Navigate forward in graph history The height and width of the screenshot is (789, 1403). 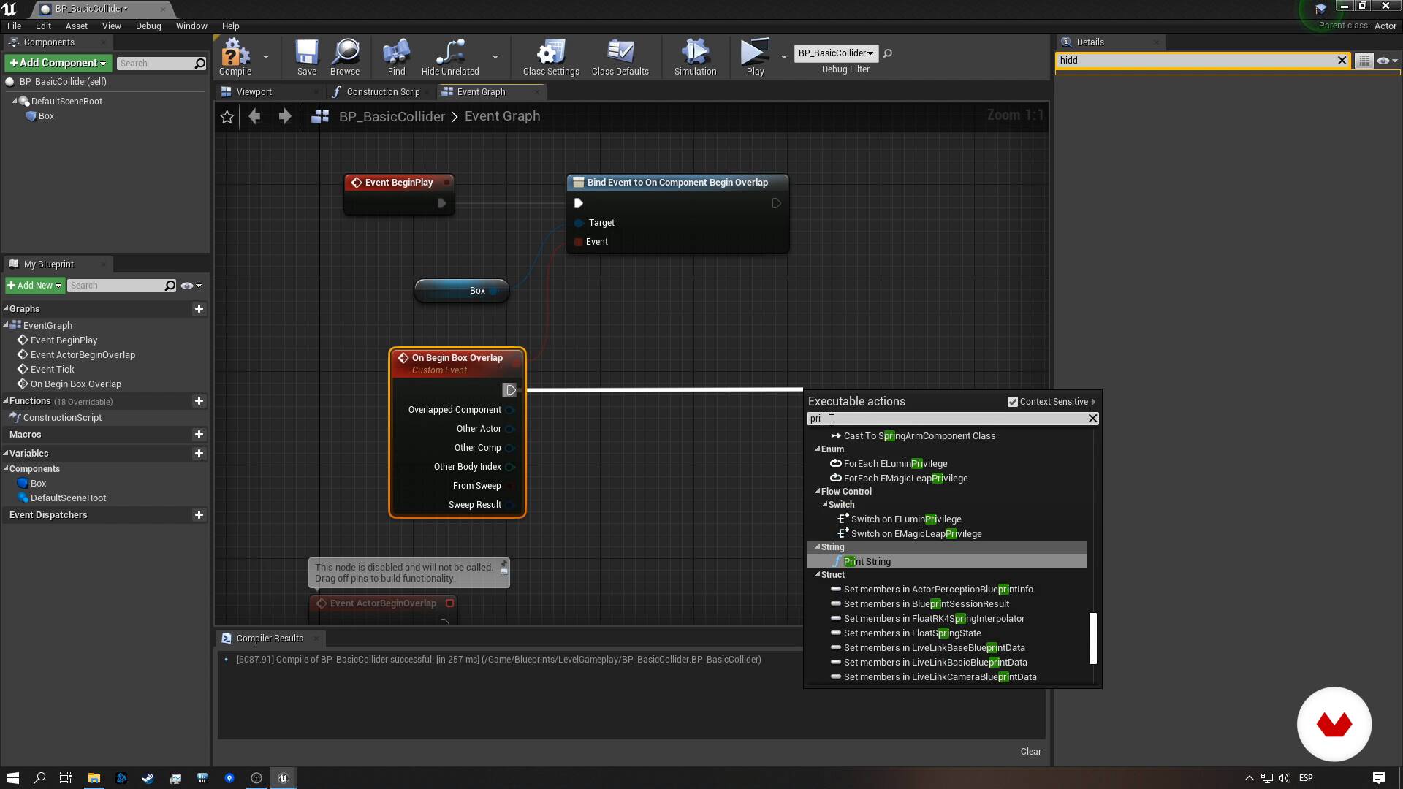pos(285,116)
